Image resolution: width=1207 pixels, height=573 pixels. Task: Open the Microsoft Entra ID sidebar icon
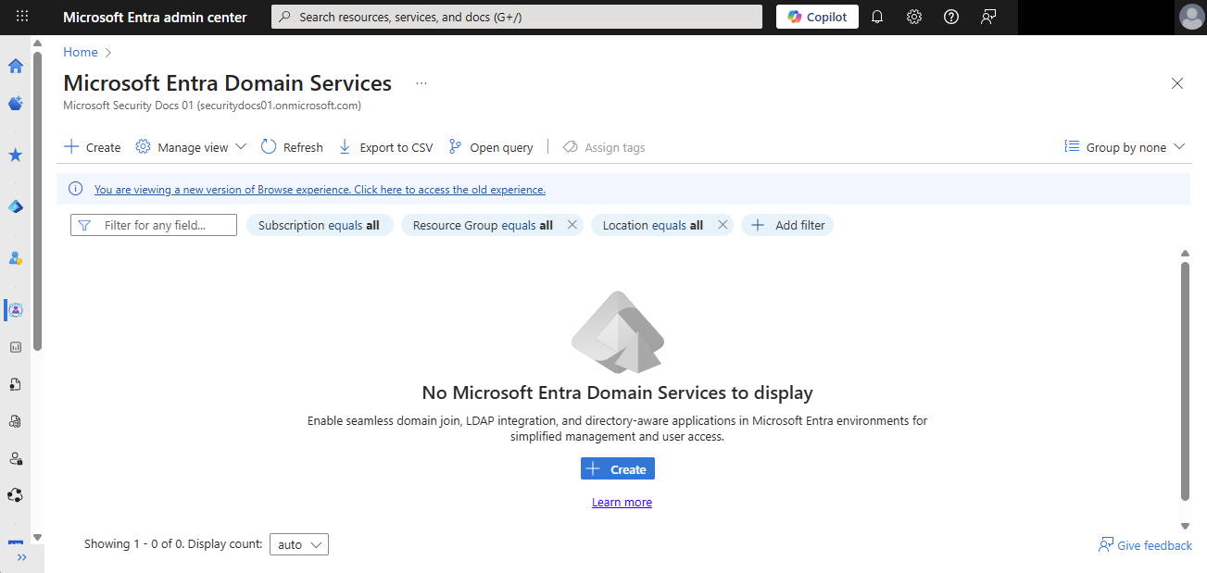(x=15, y=310)
